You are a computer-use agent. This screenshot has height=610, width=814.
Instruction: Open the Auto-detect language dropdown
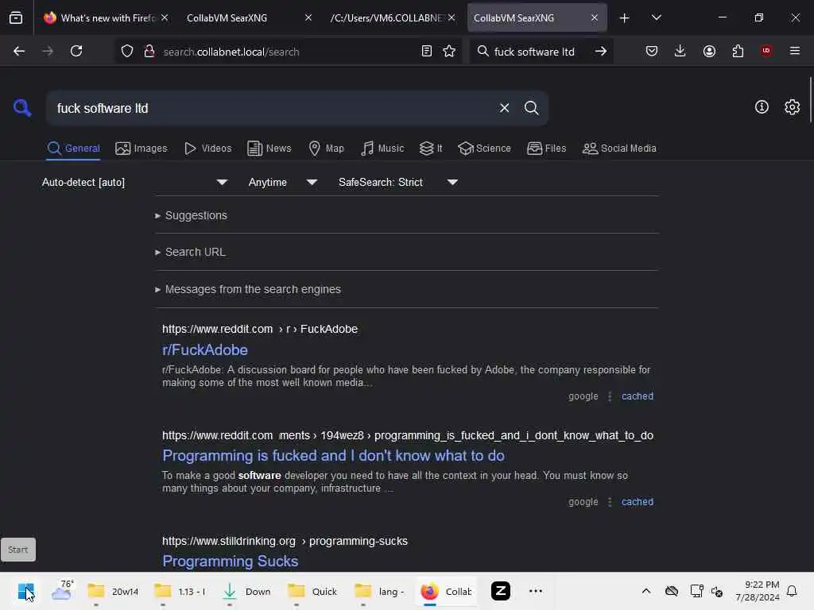tap(134, 182)
